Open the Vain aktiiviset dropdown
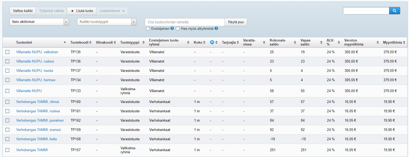This screenshot has height=157, width=409. pyautogui.click(x=39, y=22)
